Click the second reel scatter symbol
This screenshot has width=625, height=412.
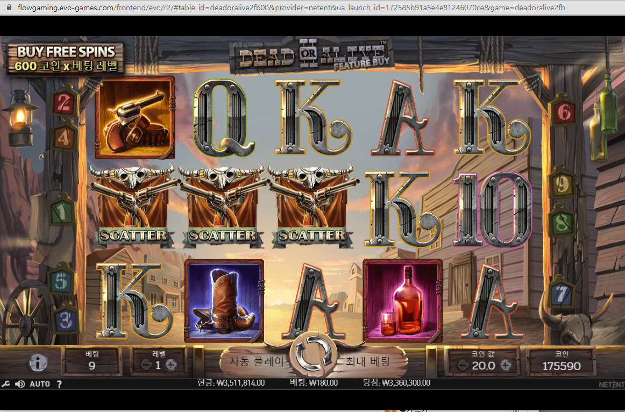(223, 207)
